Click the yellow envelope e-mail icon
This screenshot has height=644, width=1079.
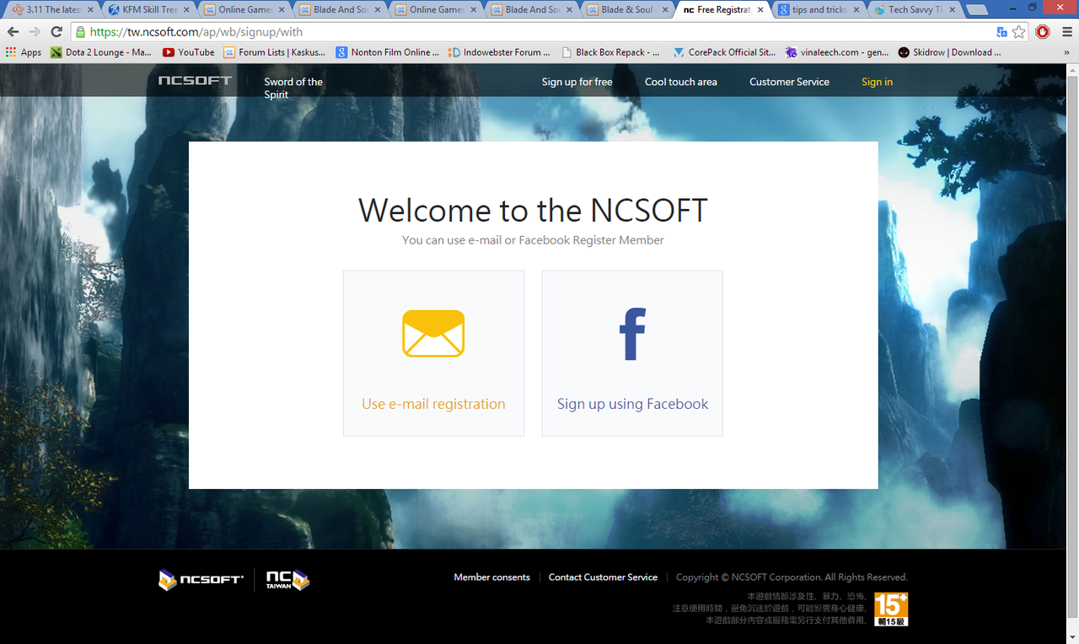point(433,333)
